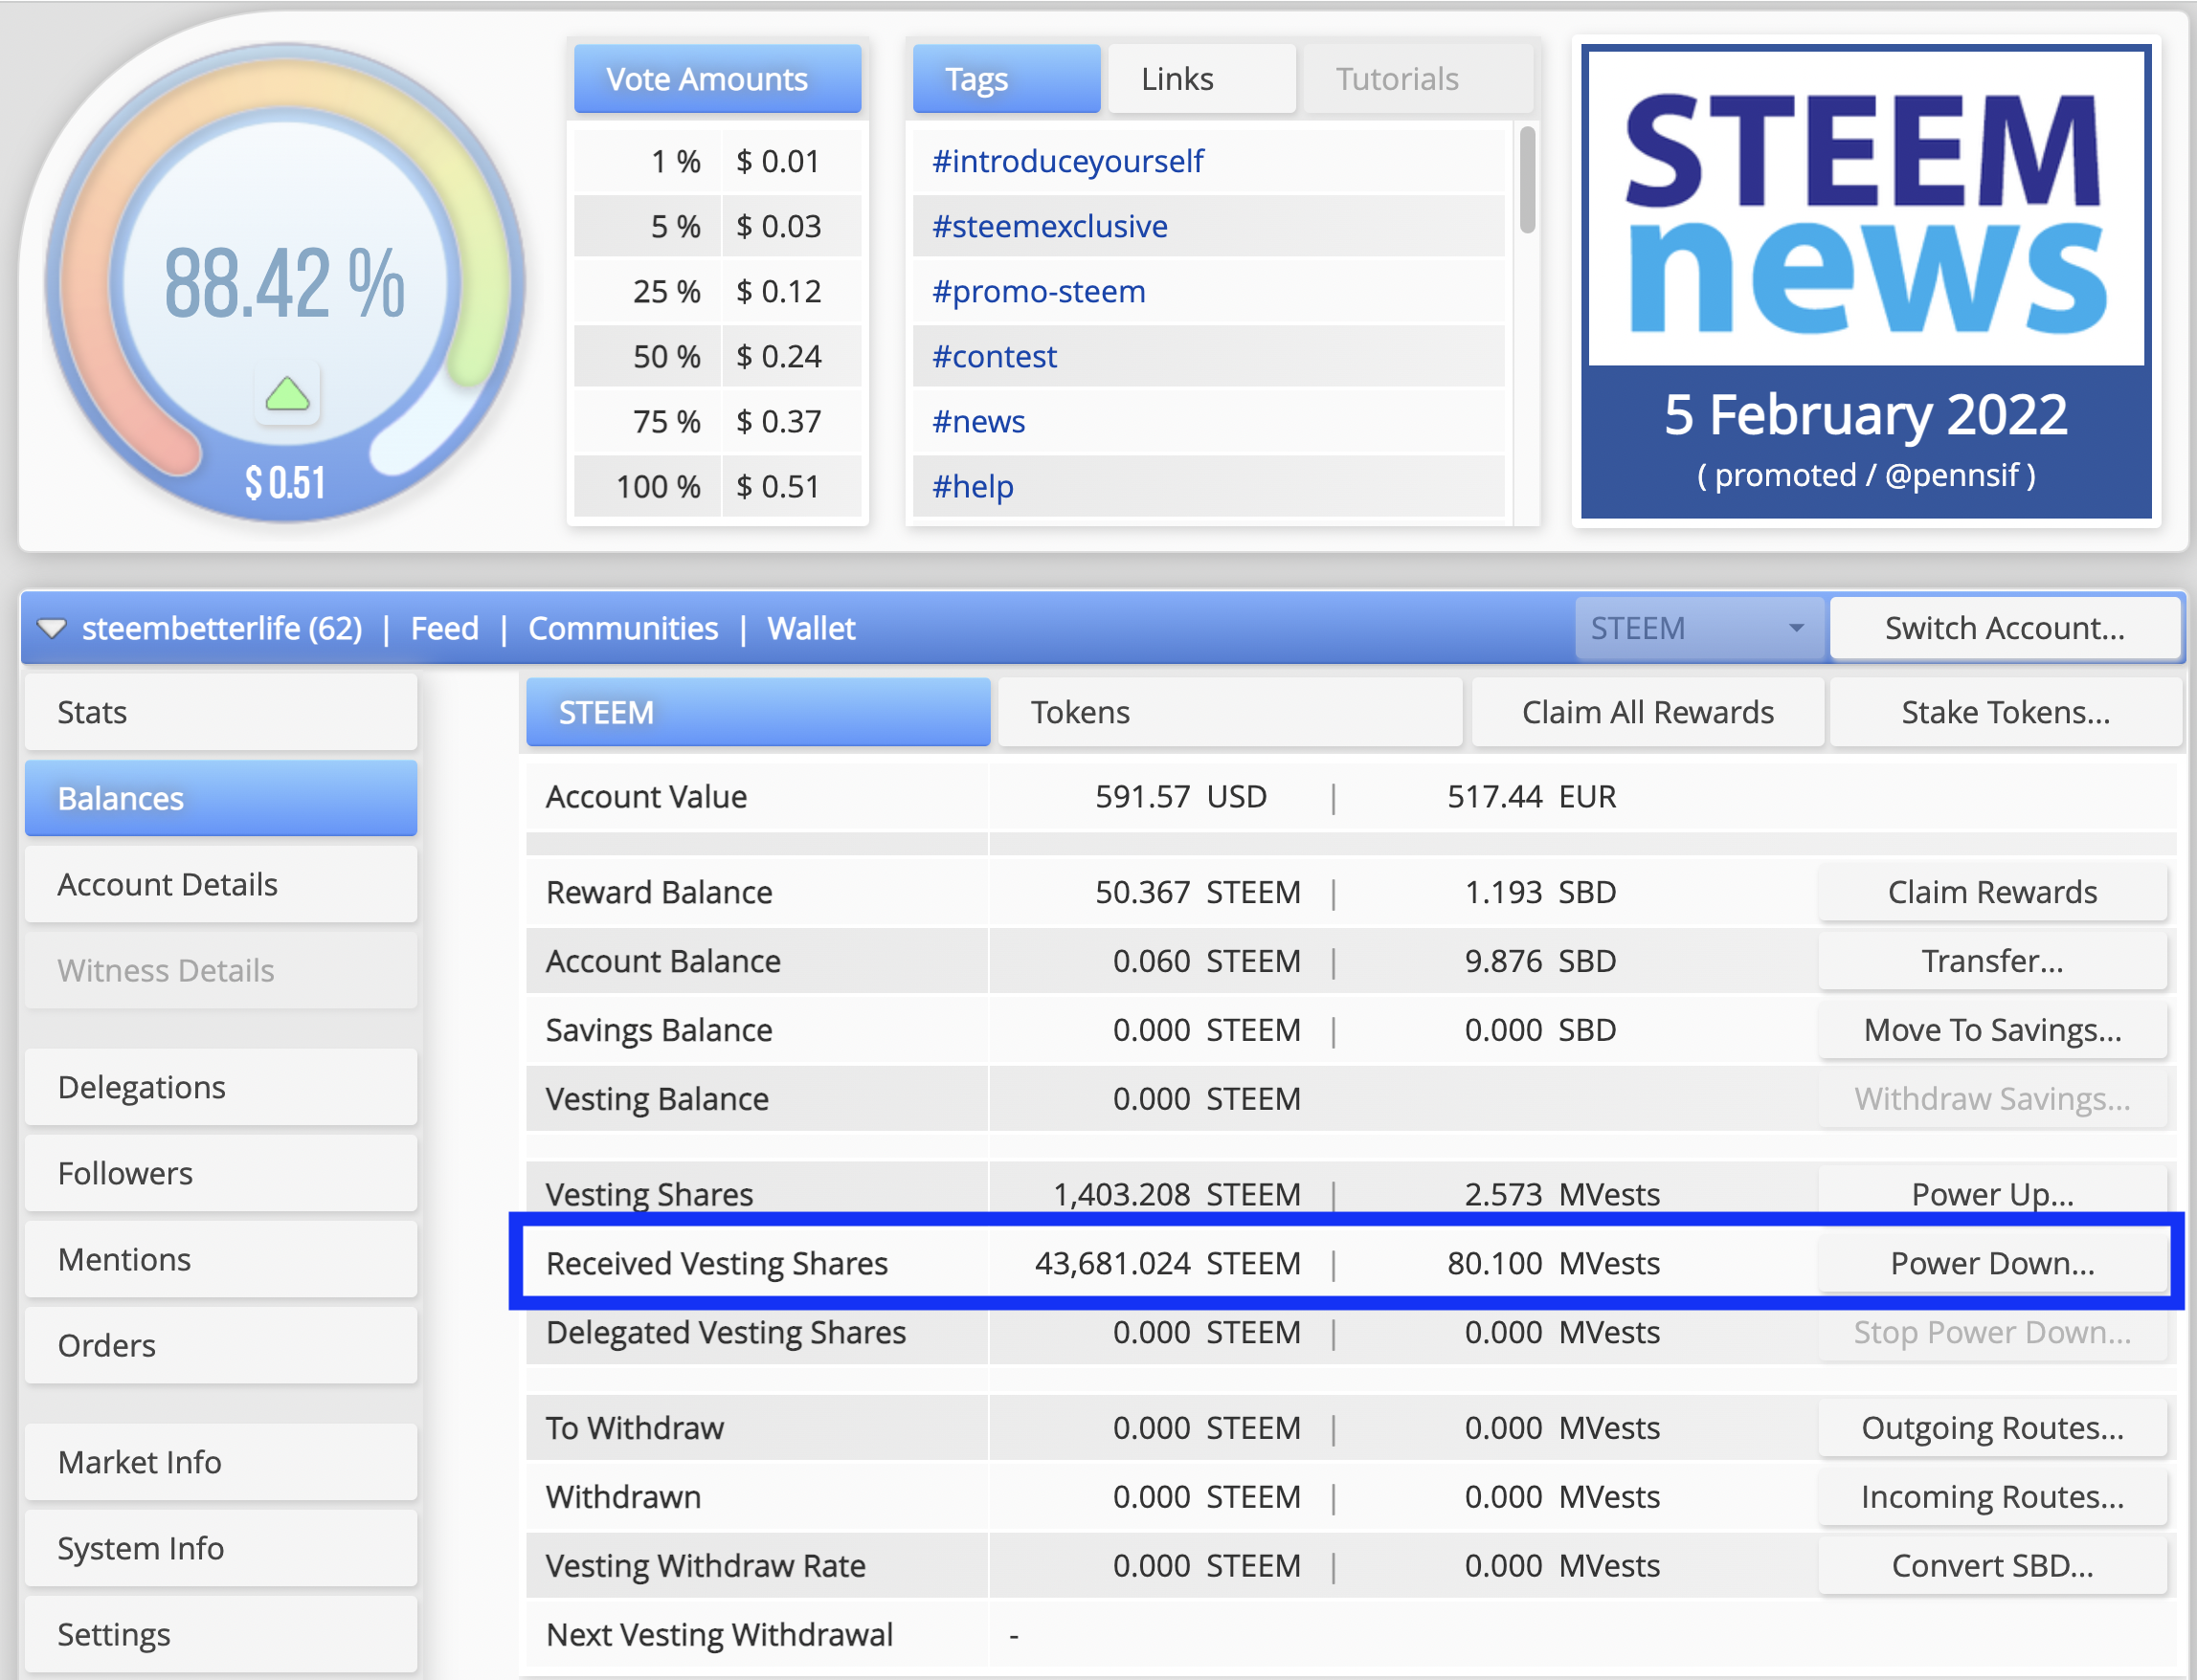Click the 5 % vote amount row
The height and width of the screenshot is (1680, 2197).
click(x=717, y=226)
